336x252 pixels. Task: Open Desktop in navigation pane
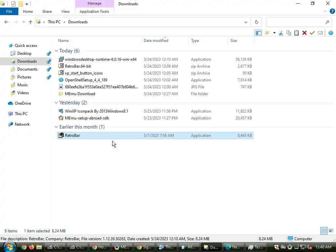24,53
